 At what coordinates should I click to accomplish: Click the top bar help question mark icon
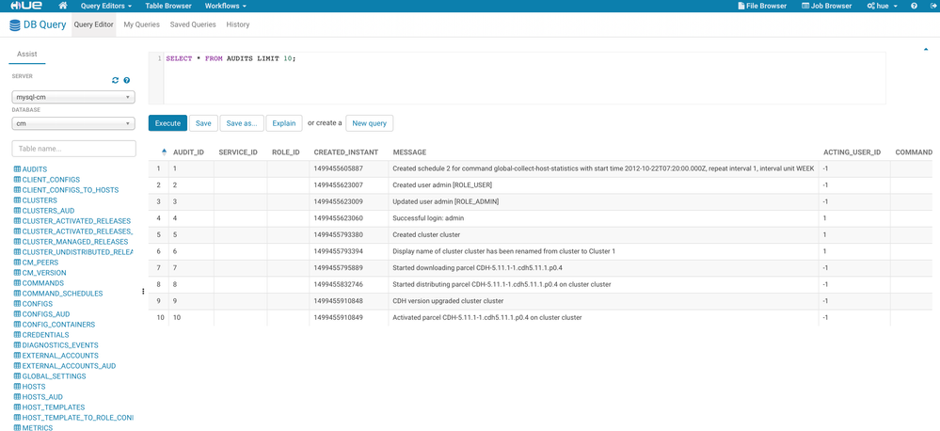click(x=914, y=6)
